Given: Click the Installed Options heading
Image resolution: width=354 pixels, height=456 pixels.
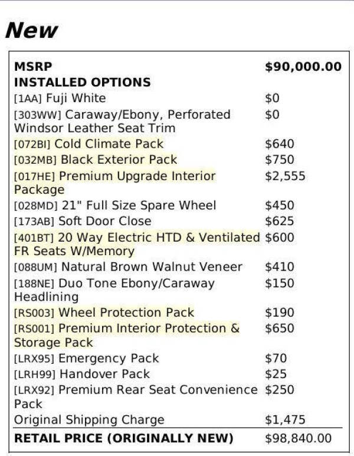Looking at the screenshot, I should click(x=82, y=83).
